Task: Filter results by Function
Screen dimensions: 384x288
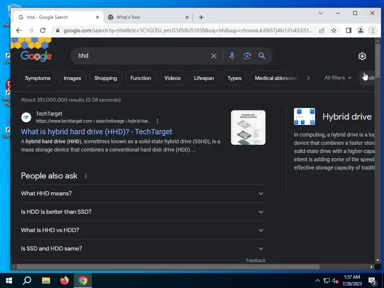Action: [141, 78]
